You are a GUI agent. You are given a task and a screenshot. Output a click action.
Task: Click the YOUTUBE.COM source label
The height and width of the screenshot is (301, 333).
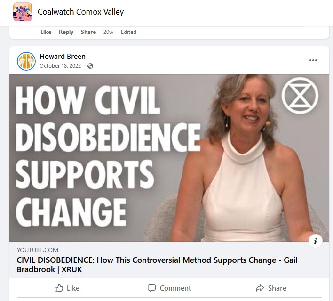tap(38, 250)
